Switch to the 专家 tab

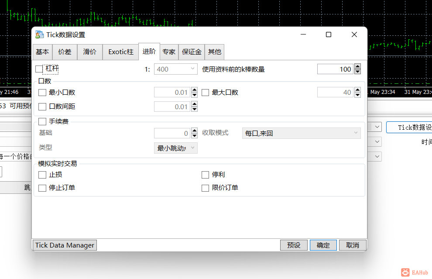(169, 52)
